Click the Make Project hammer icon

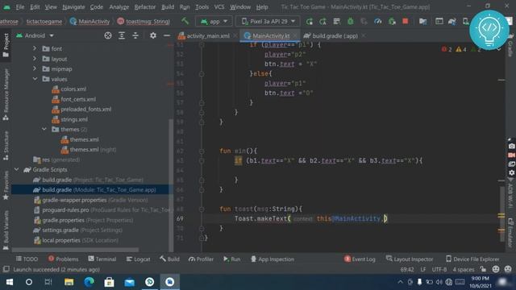click(185, 22)
